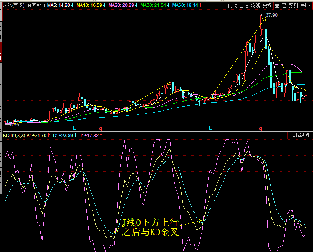313x252 pixels.
Task: Select the 台基股份 stock name
Action: 36,6
